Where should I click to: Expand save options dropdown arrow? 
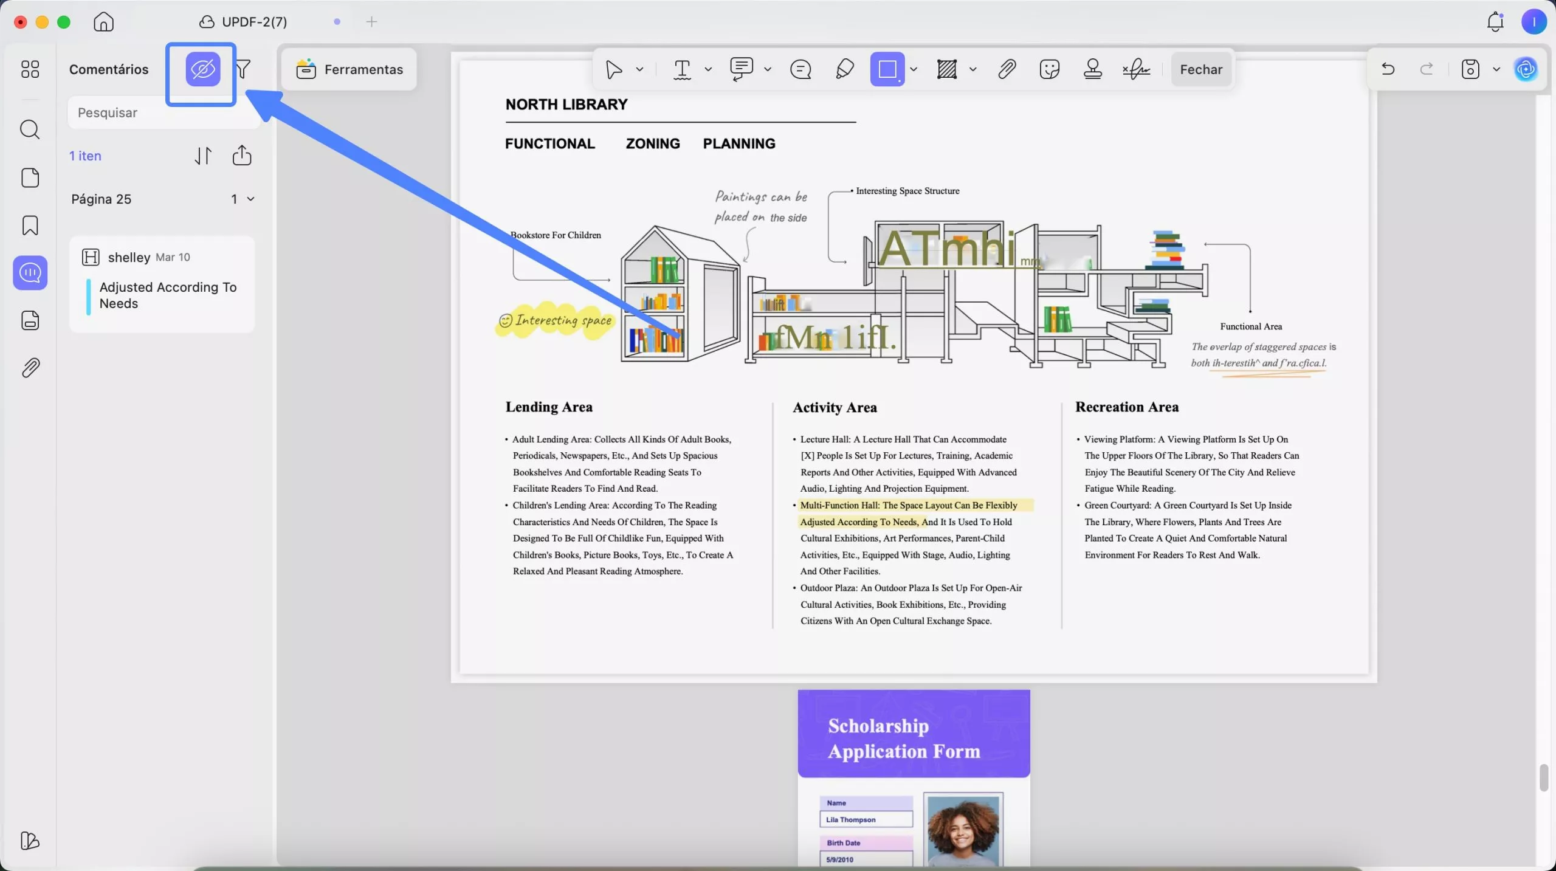(1496, 69)
